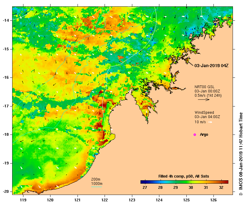The width and height of the screenshot is (246, 205).
Task: Click the colorbar value 31
Action: coord(206,188)
